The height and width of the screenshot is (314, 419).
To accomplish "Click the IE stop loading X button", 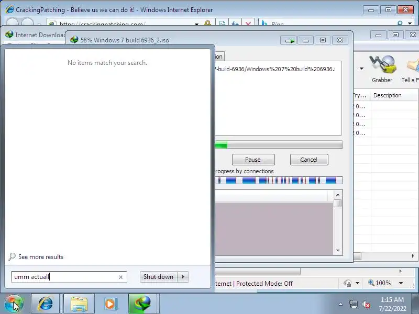I will [248, 24].
